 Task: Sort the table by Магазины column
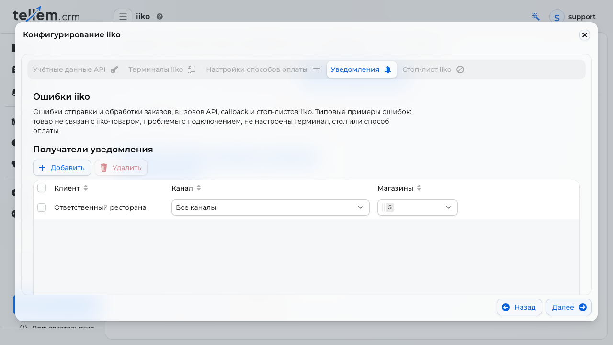399,188
